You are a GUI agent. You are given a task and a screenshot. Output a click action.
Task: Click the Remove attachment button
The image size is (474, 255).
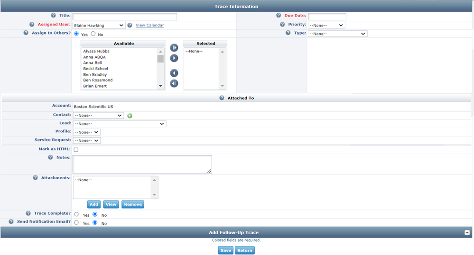coord(133,204)
